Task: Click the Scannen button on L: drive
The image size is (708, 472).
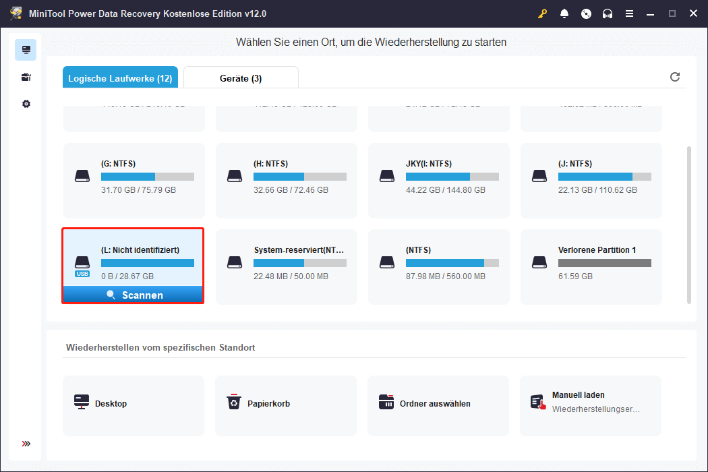Action: coord(133,295)
